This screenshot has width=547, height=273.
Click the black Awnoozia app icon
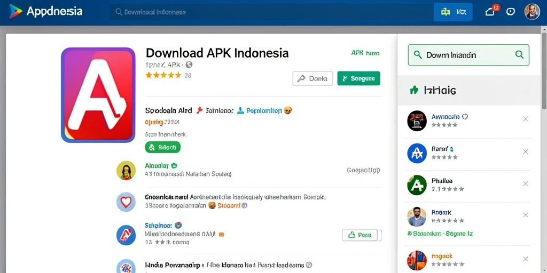417,121
